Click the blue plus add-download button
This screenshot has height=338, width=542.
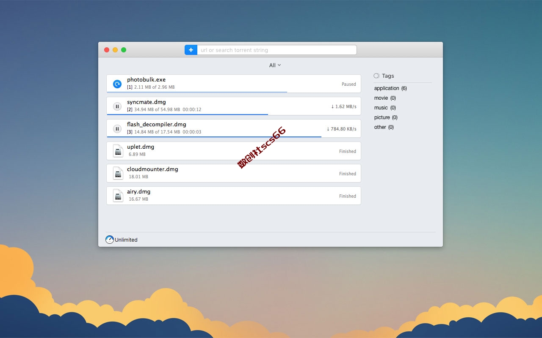191,50
